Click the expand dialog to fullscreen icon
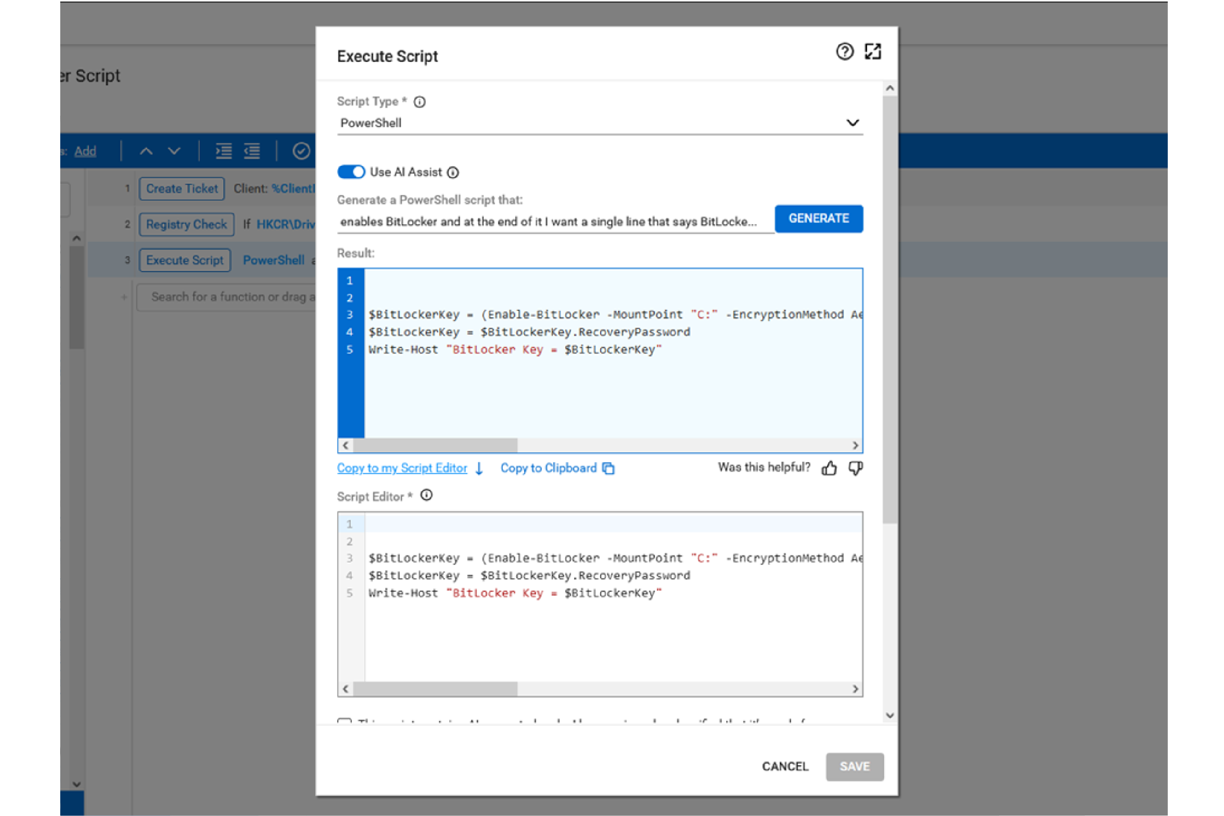Image resolution: width=1224 pixels, height=816 pixels. click(873, 51)
